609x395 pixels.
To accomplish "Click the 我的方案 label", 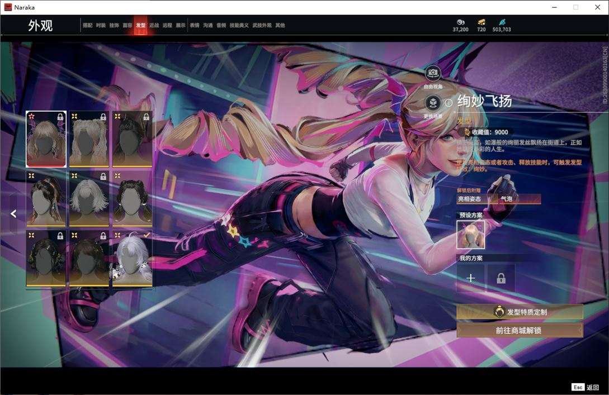I will (x=471, y=258).
